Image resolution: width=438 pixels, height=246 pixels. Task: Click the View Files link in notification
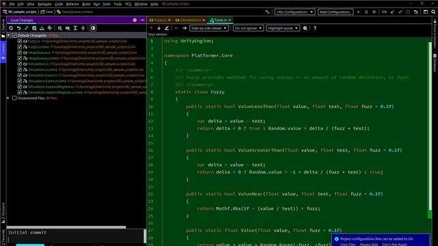coord(348,245)
